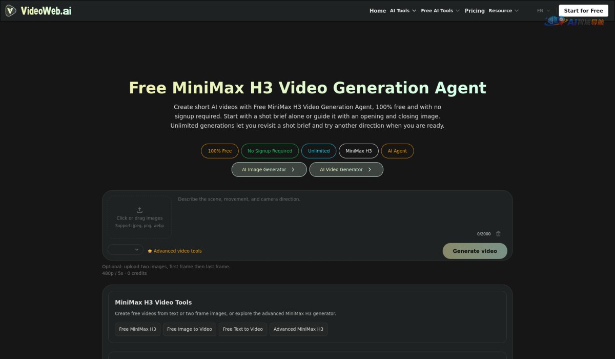Screen dimensions: 615x359
Task: Click the Generate video button
Action: coord(475,251)
